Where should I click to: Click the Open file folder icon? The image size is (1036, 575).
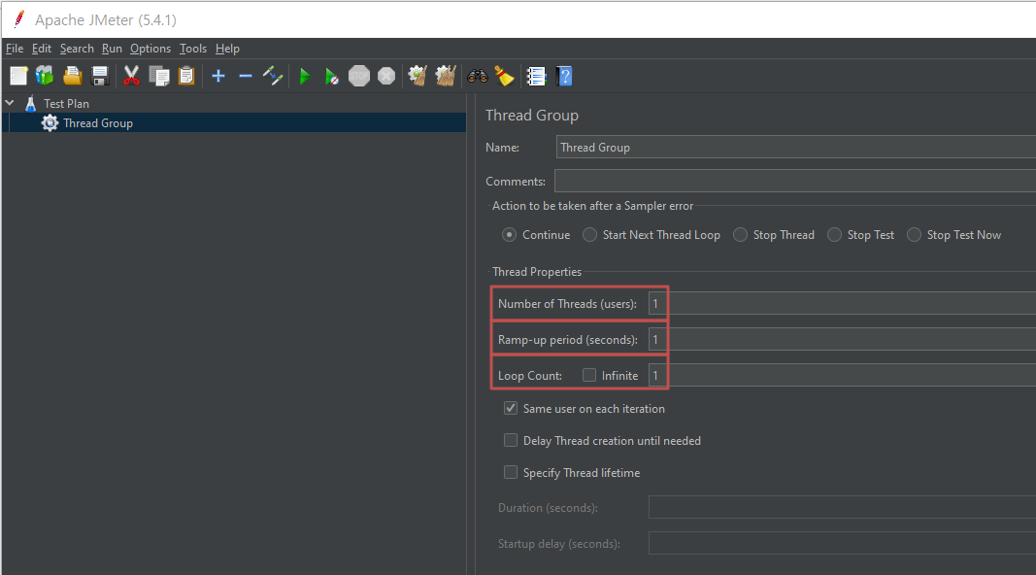click(x=73, y=76)
